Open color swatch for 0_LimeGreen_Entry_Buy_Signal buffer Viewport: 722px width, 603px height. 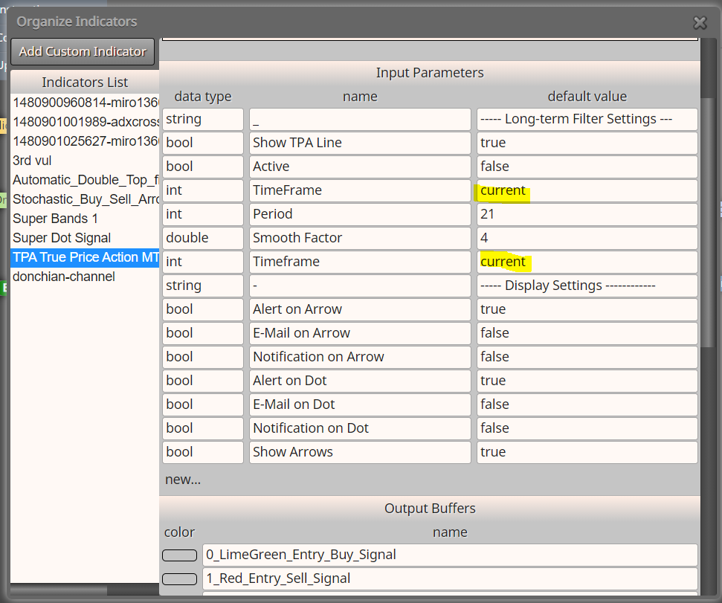[180, 555]
